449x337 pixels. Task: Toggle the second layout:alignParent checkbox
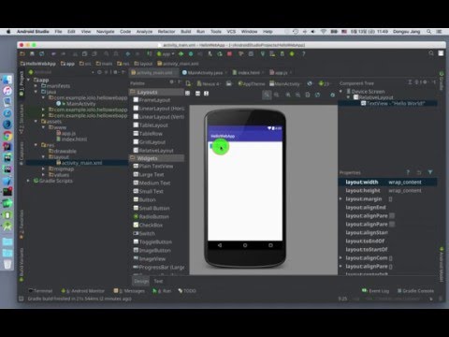click(x=392, y=224)
